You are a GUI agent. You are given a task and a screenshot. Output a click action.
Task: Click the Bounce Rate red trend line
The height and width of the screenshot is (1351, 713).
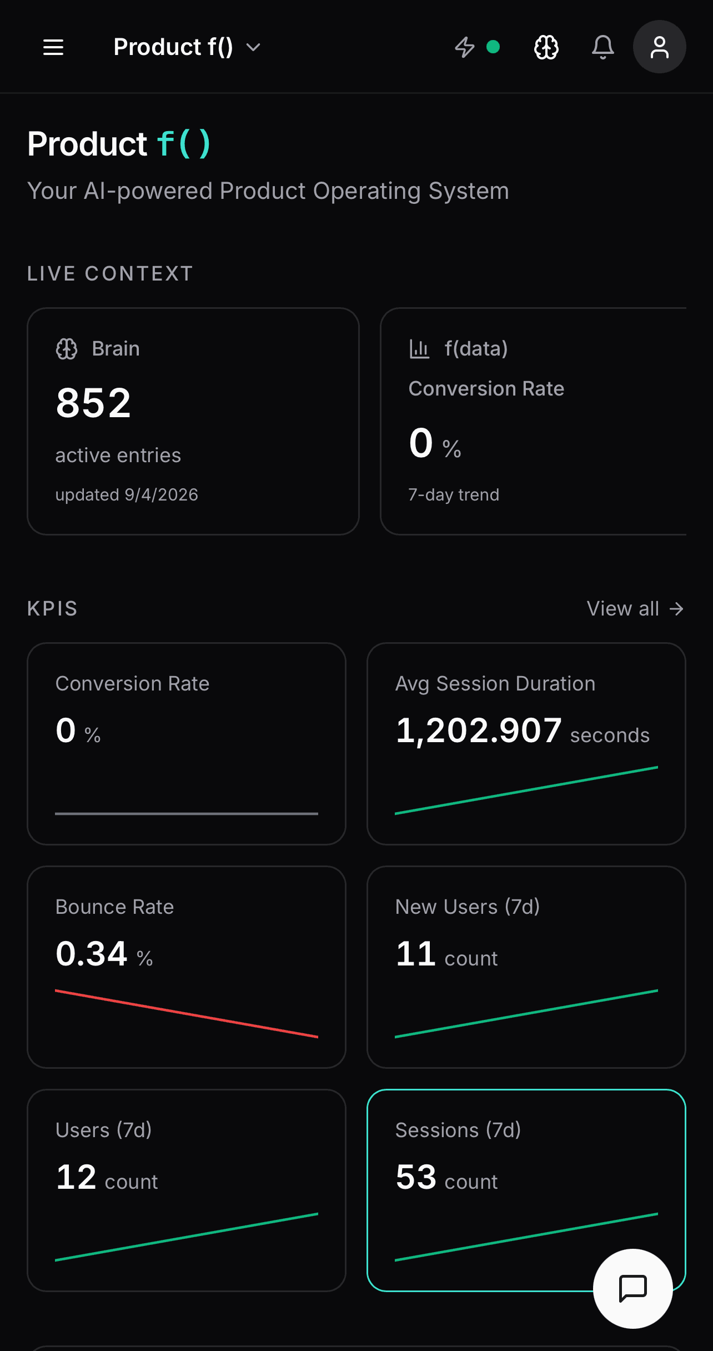coord(187,1014)
